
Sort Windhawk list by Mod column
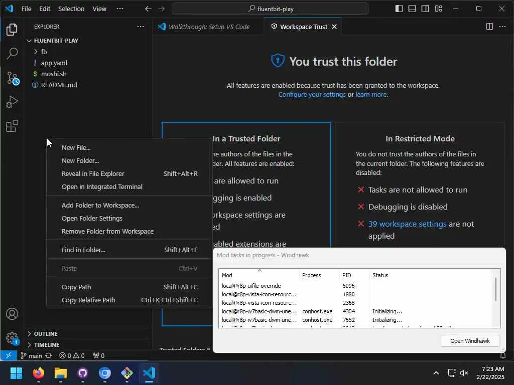[x=259, y=275]
